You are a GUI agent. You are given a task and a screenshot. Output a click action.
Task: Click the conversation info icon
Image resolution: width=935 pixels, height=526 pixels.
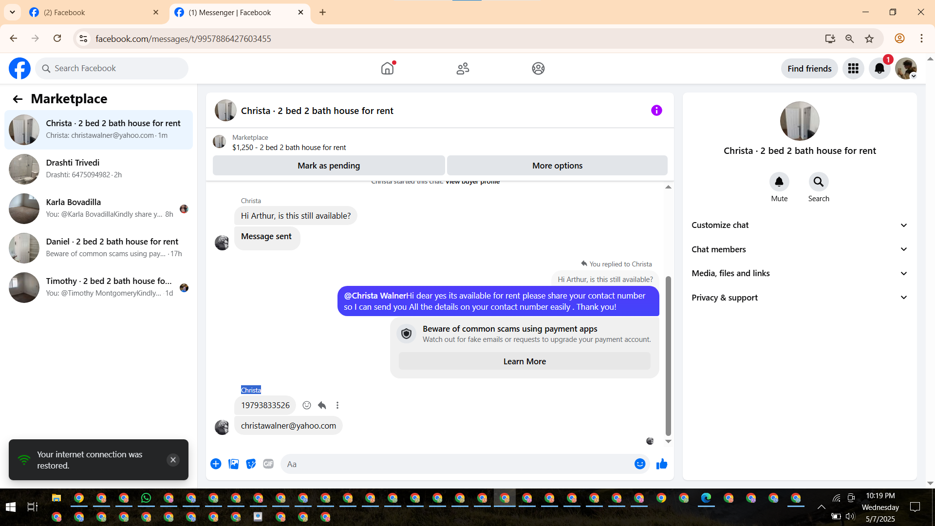[x=656, y=111]
